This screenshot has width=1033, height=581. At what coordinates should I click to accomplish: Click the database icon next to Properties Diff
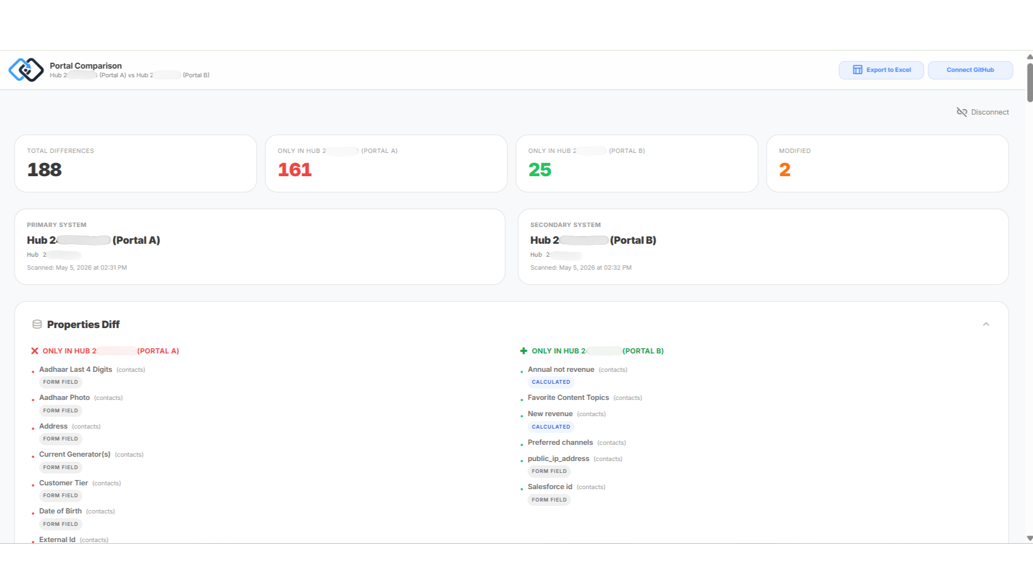click(x=37, y=324)
